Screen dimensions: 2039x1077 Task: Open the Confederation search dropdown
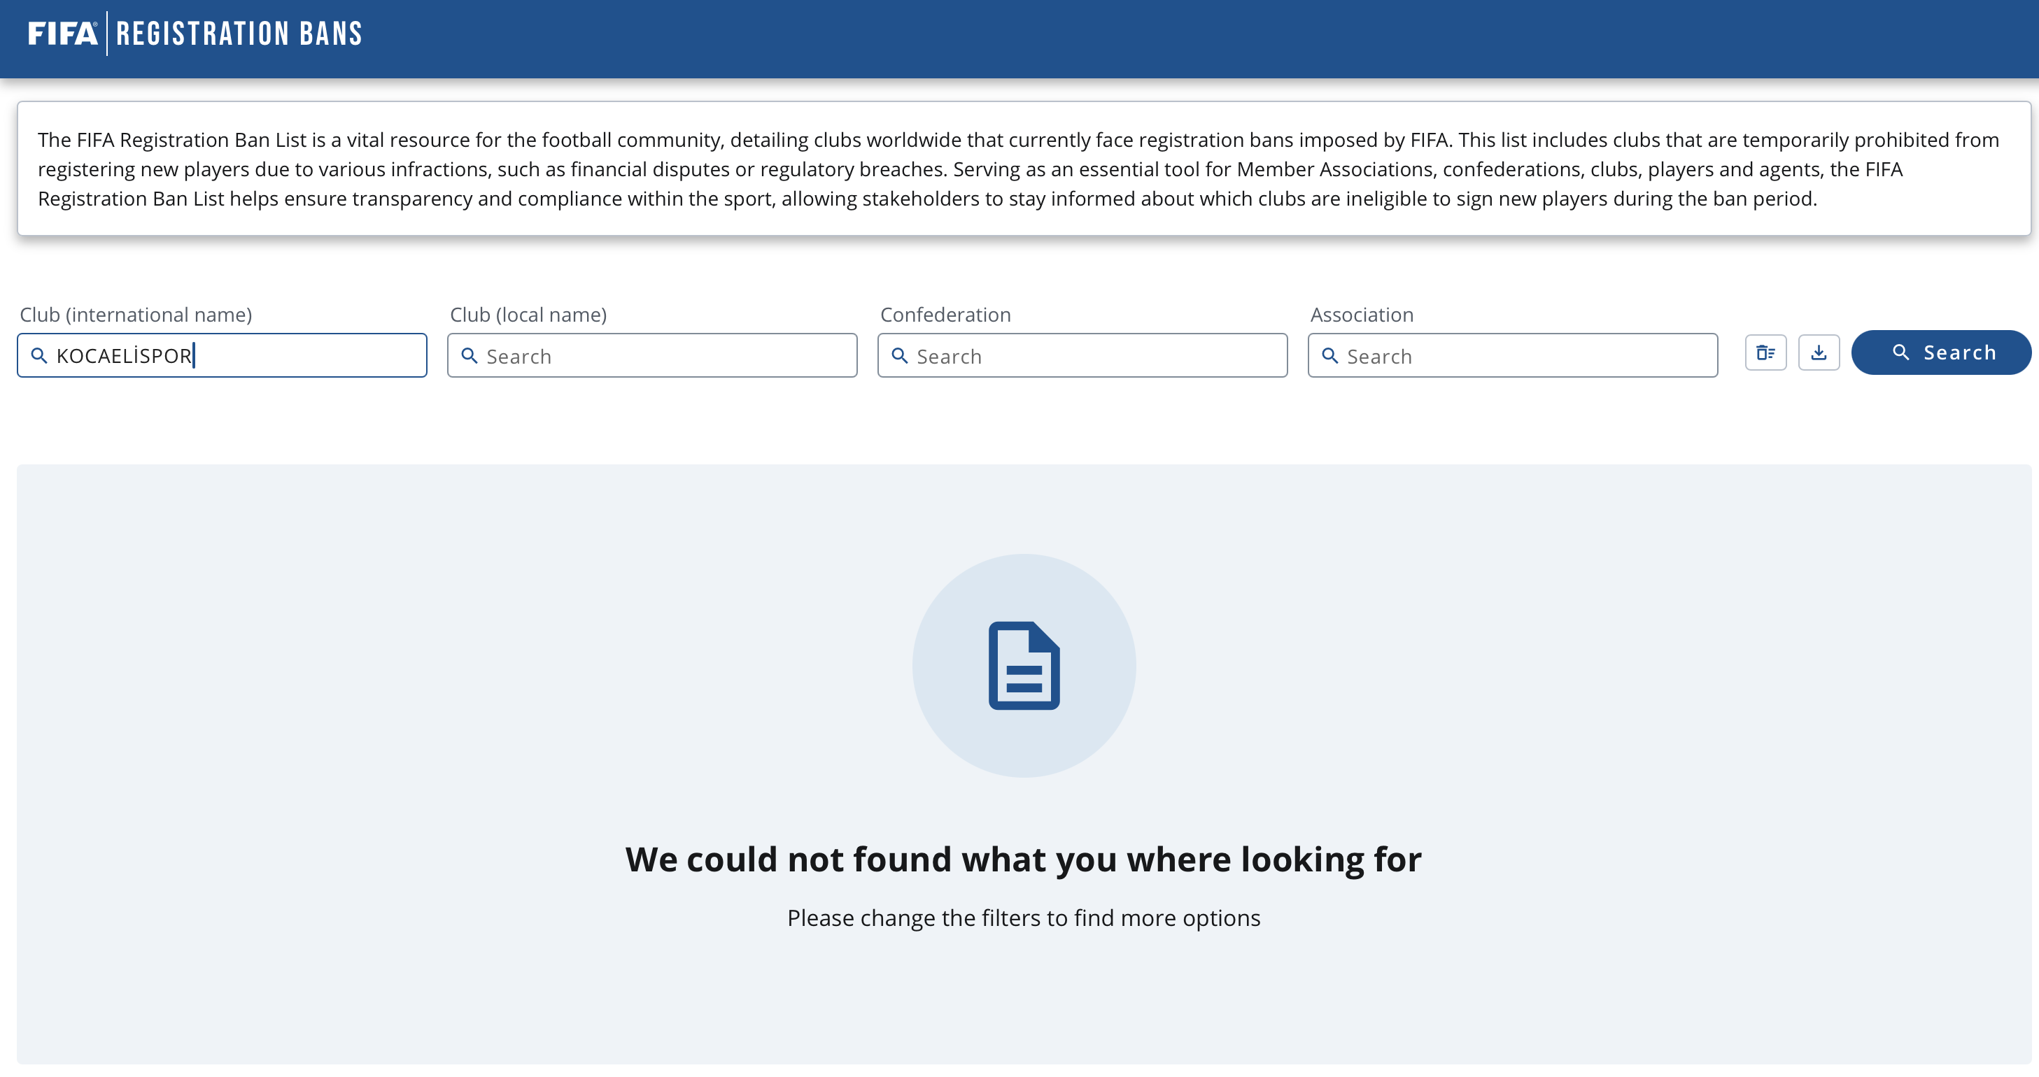tap(1082, 355)
